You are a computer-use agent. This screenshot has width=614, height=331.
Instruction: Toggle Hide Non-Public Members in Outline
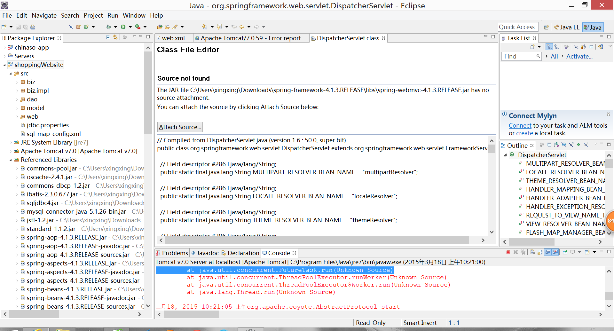pyautogui.click(x=579, y=145)
